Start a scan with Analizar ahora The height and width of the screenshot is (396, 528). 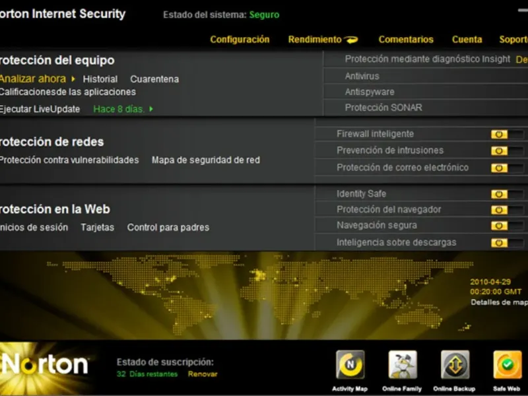pos(33,79)
